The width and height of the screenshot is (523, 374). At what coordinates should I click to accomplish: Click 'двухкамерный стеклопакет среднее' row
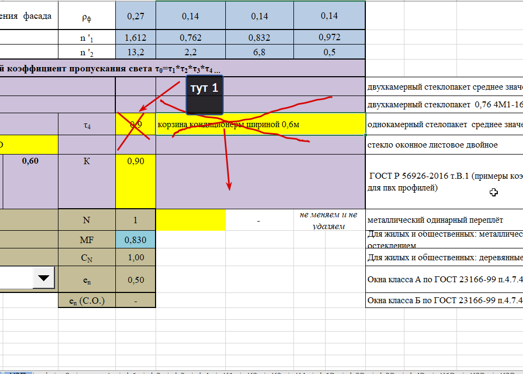(444, 87)
